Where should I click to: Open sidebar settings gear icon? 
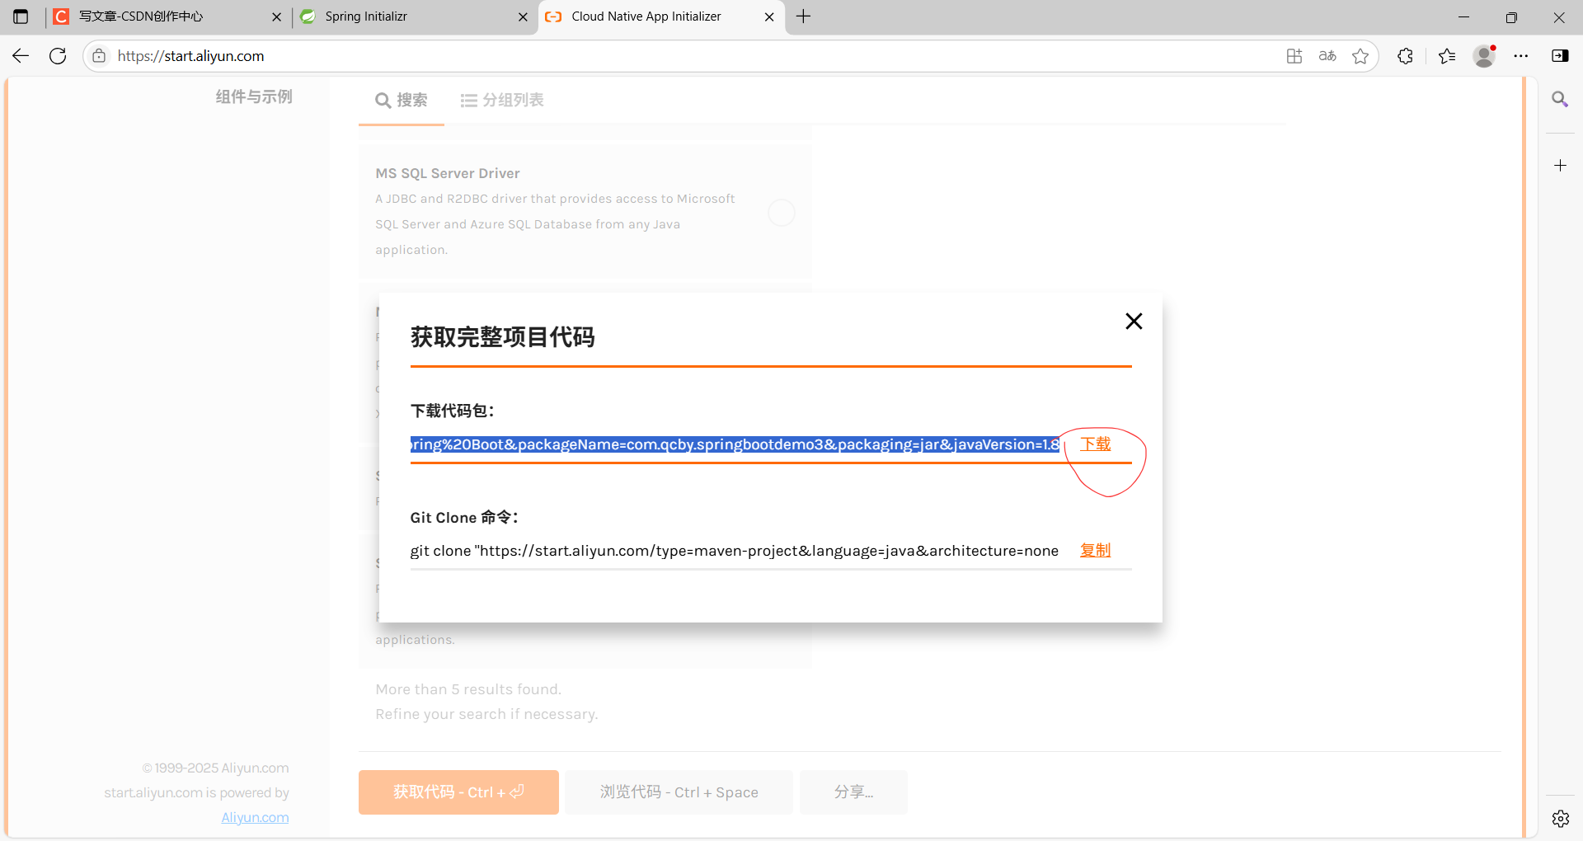1560,819
